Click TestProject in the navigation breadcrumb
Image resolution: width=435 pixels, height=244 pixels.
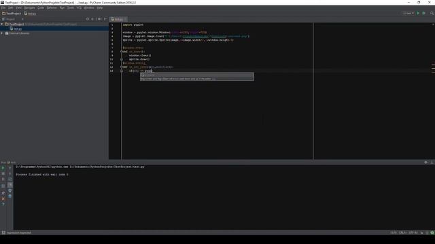tap(12, 14)
